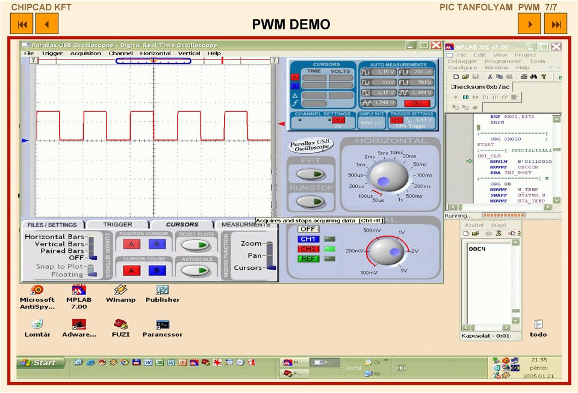The height and width of the screenshot is (393, 578).
Task: Switch to the MEASURMENTS tab
Action: 246,225
